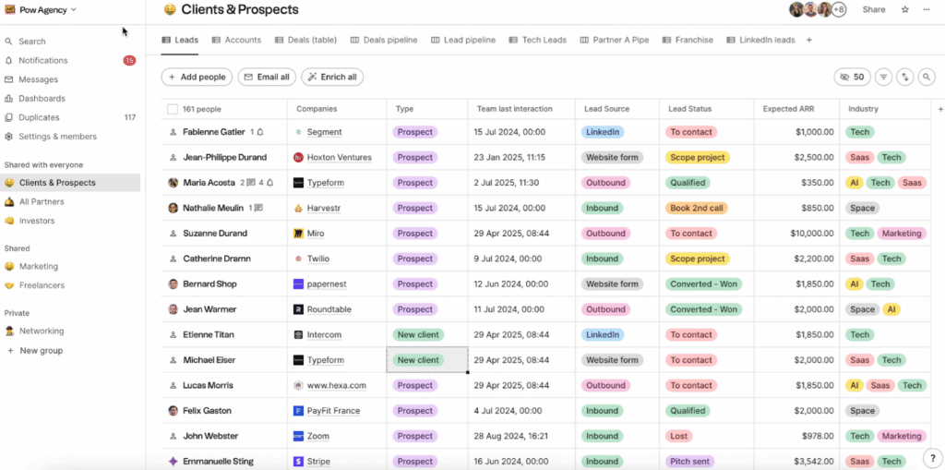Open the Pow Agency workspace dropdown
The height and width of the screenshot is (470, 945).
pos(41,9)
